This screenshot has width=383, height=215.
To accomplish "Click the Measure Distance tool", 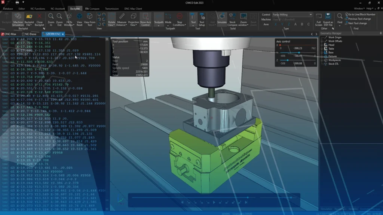I will pos(121,19).
